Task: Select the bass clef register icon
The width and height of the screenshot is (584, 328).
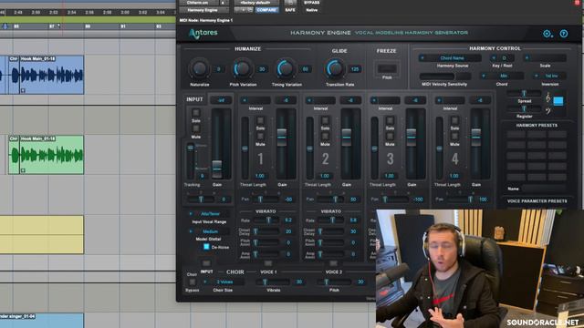Action: pos(547,111)
